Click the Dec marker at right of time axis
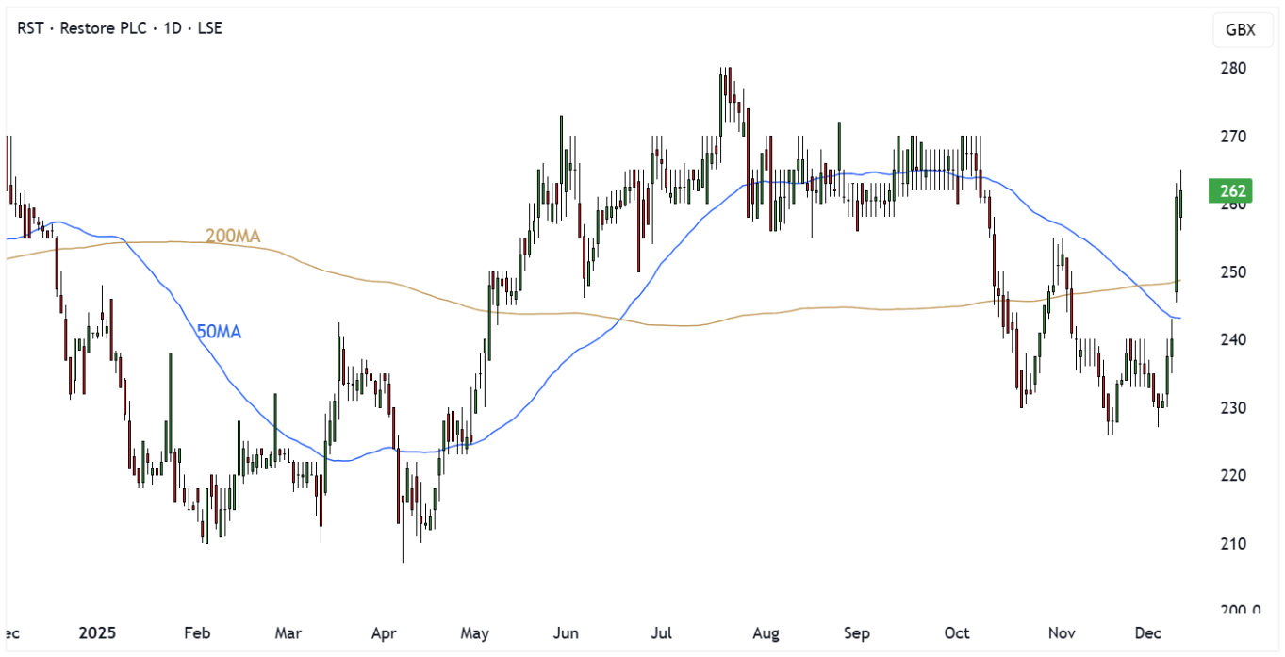The height and width of the screenshot is (657, 1285). pos(1149,632)
